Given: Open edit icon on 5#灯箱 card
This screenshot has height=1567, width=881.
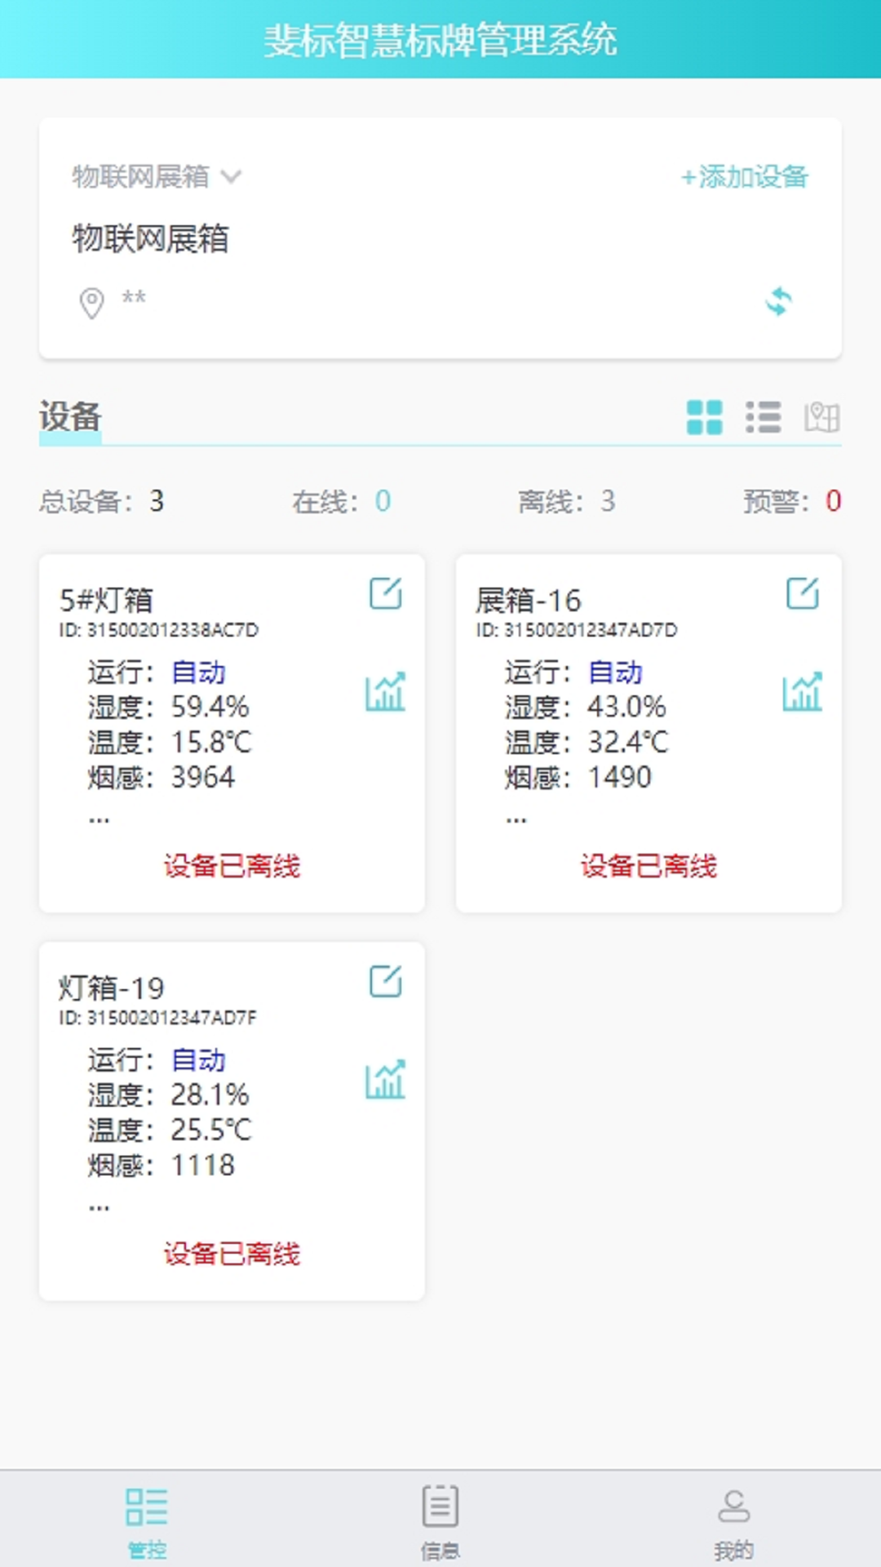Looking at the screenshot, I should [x=385, y=593].
